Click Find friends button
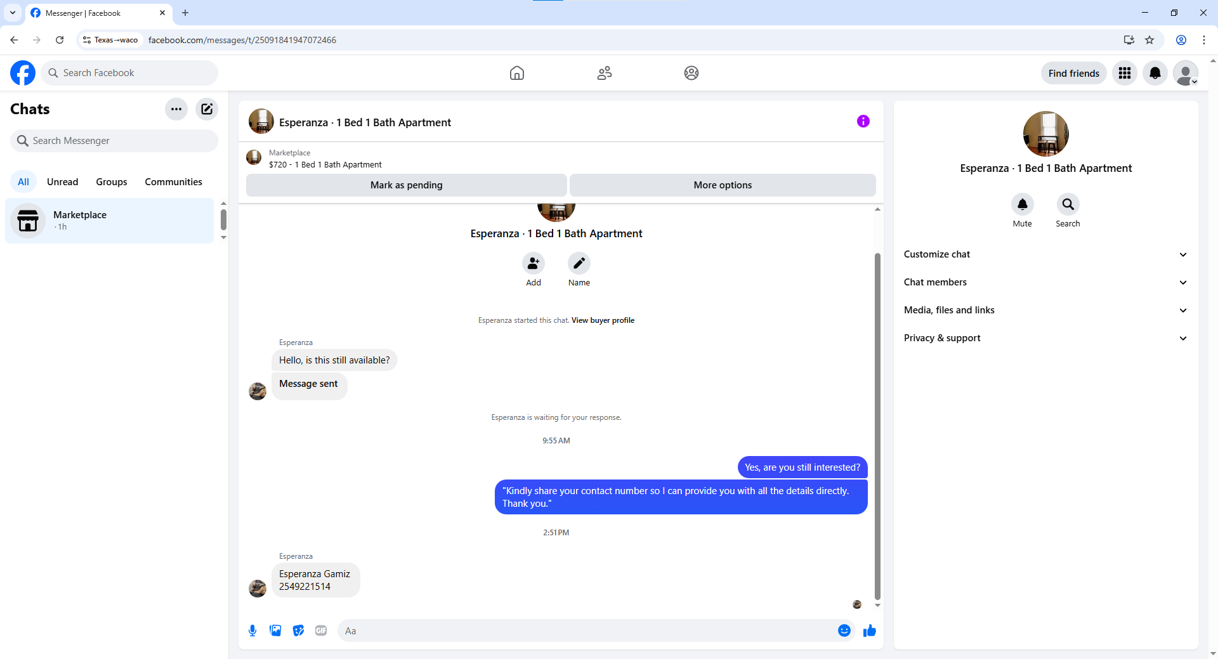 [x=1074, y=73]
